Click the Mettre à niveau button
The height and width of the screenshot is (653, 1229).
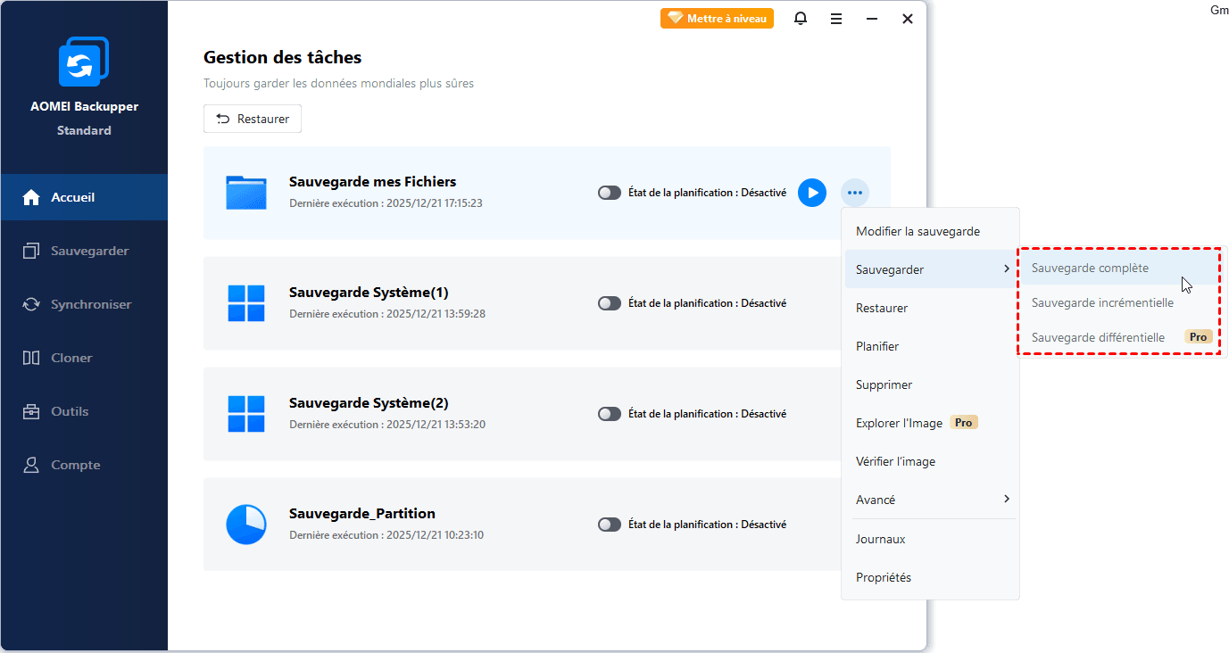click(717, 18)
